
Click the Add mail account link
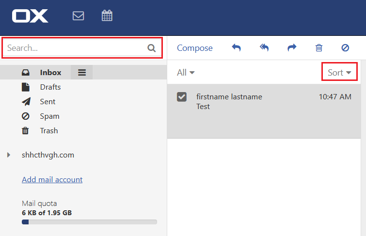(x=52, y=179)
